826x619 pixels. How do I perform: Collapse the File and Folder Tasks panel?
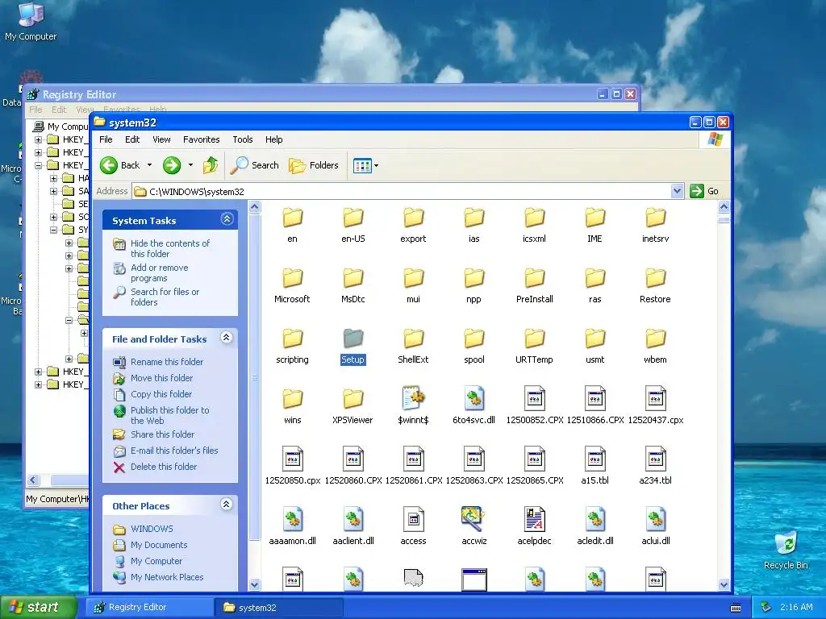[226, 338]
